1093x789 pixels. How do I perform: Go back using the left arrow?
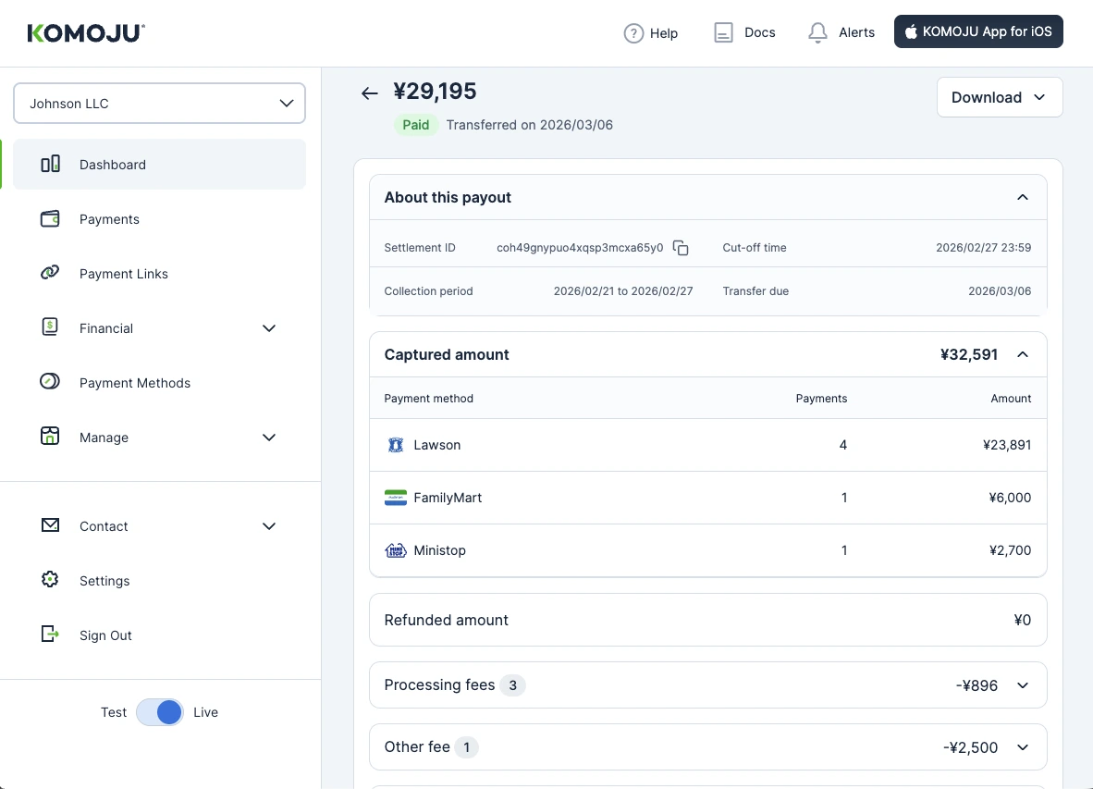370,92
